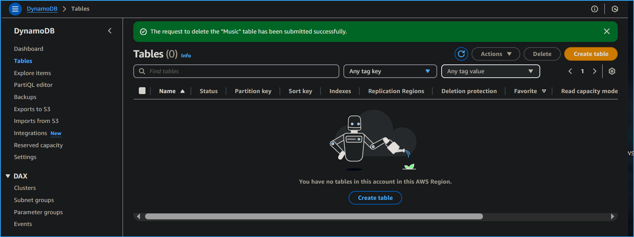This screenshot has width=634, height=237.
Task: Go to previous page of tables
Action: tap(570, 71)
